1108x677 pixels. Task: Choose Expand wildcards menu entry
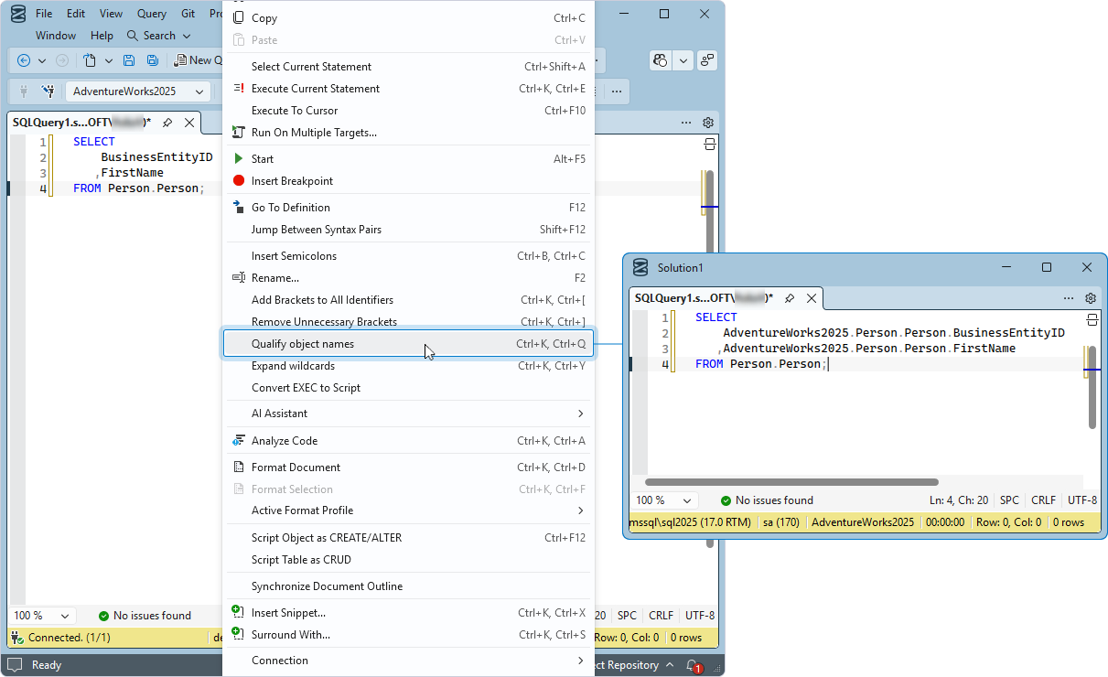409,366
